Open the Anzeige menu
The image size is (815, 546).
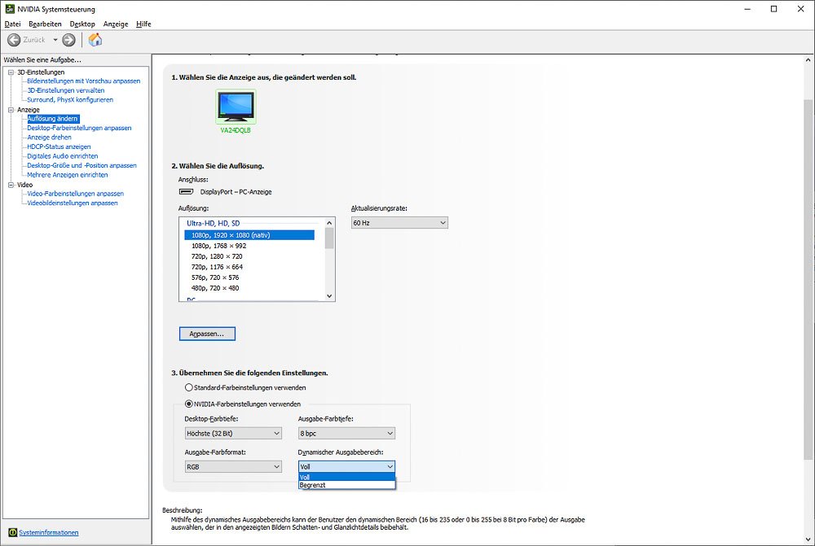coord(116,24)
